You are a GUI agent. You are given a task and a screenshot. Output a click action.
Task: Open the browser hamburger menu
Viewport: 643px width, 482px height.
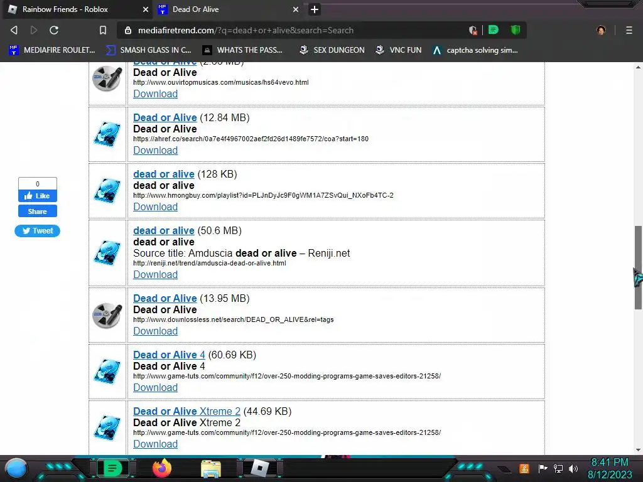coord(629,30)
